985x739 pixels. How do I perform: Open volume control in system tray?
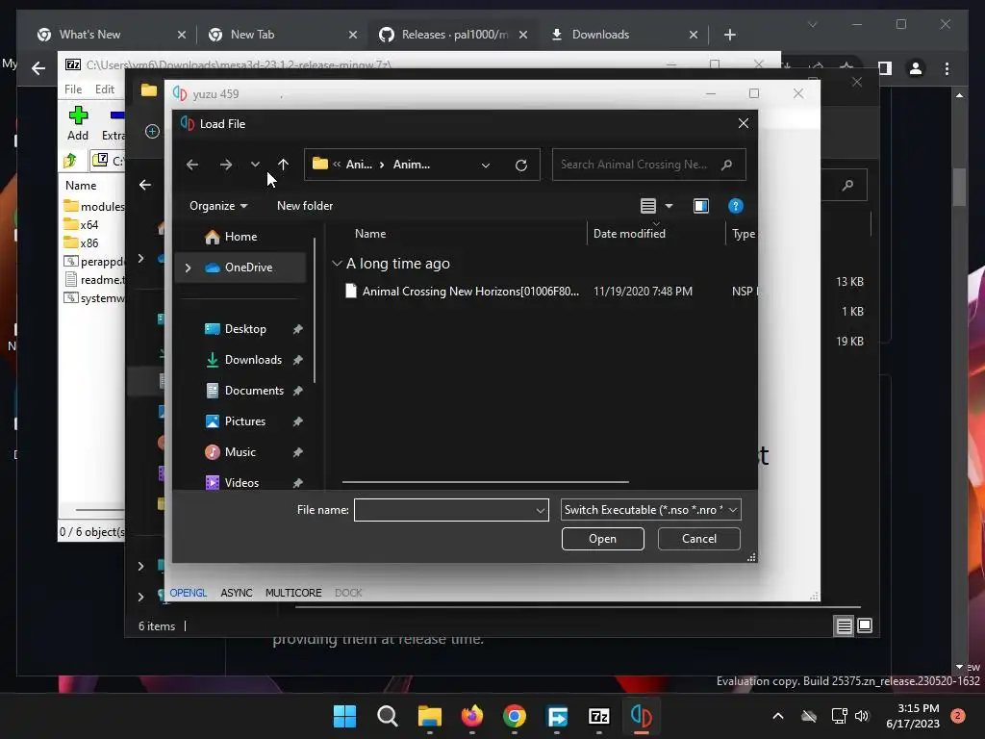coord(862,716)
